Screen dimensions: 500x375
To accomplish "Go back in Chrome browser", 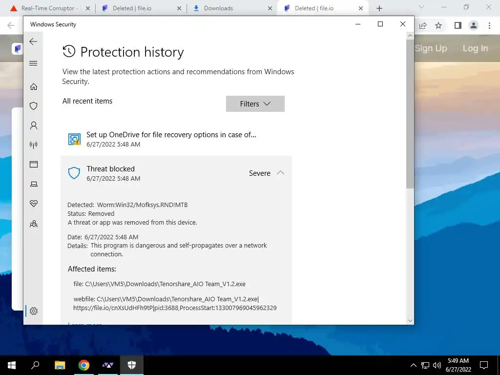I will click(11, 25).
